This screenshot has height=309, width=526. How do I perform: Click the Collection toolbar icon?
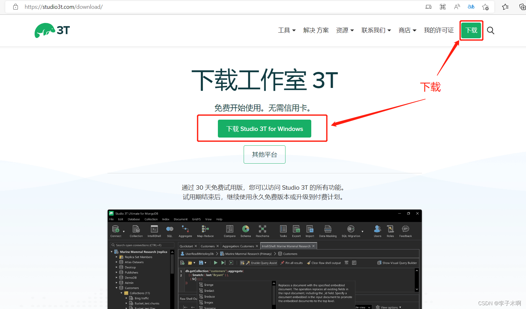pos(136,231)
